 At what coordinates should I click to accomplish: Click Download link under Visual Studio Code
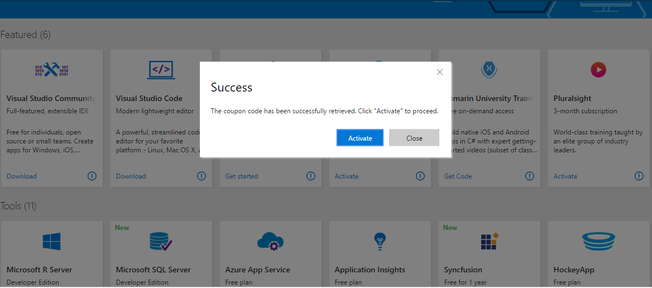pyautogui.click(x=131, y=176)
